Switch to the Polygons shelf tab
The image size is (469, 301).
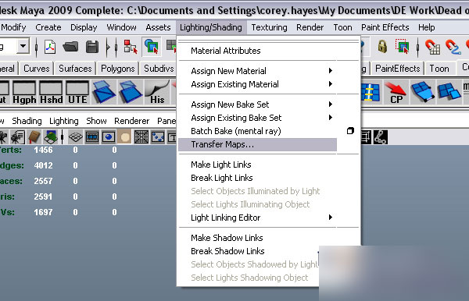[118, 69]
